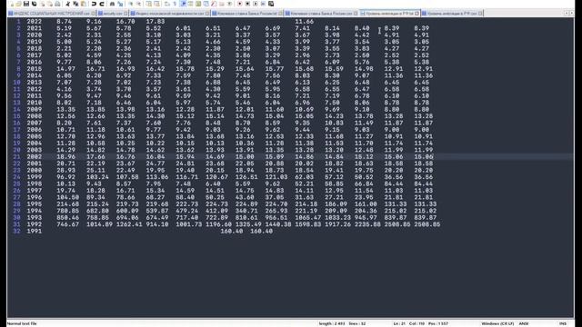This screenshot has height=327, width=582.
Task: Stop macro recording
Action: [247, 4]
